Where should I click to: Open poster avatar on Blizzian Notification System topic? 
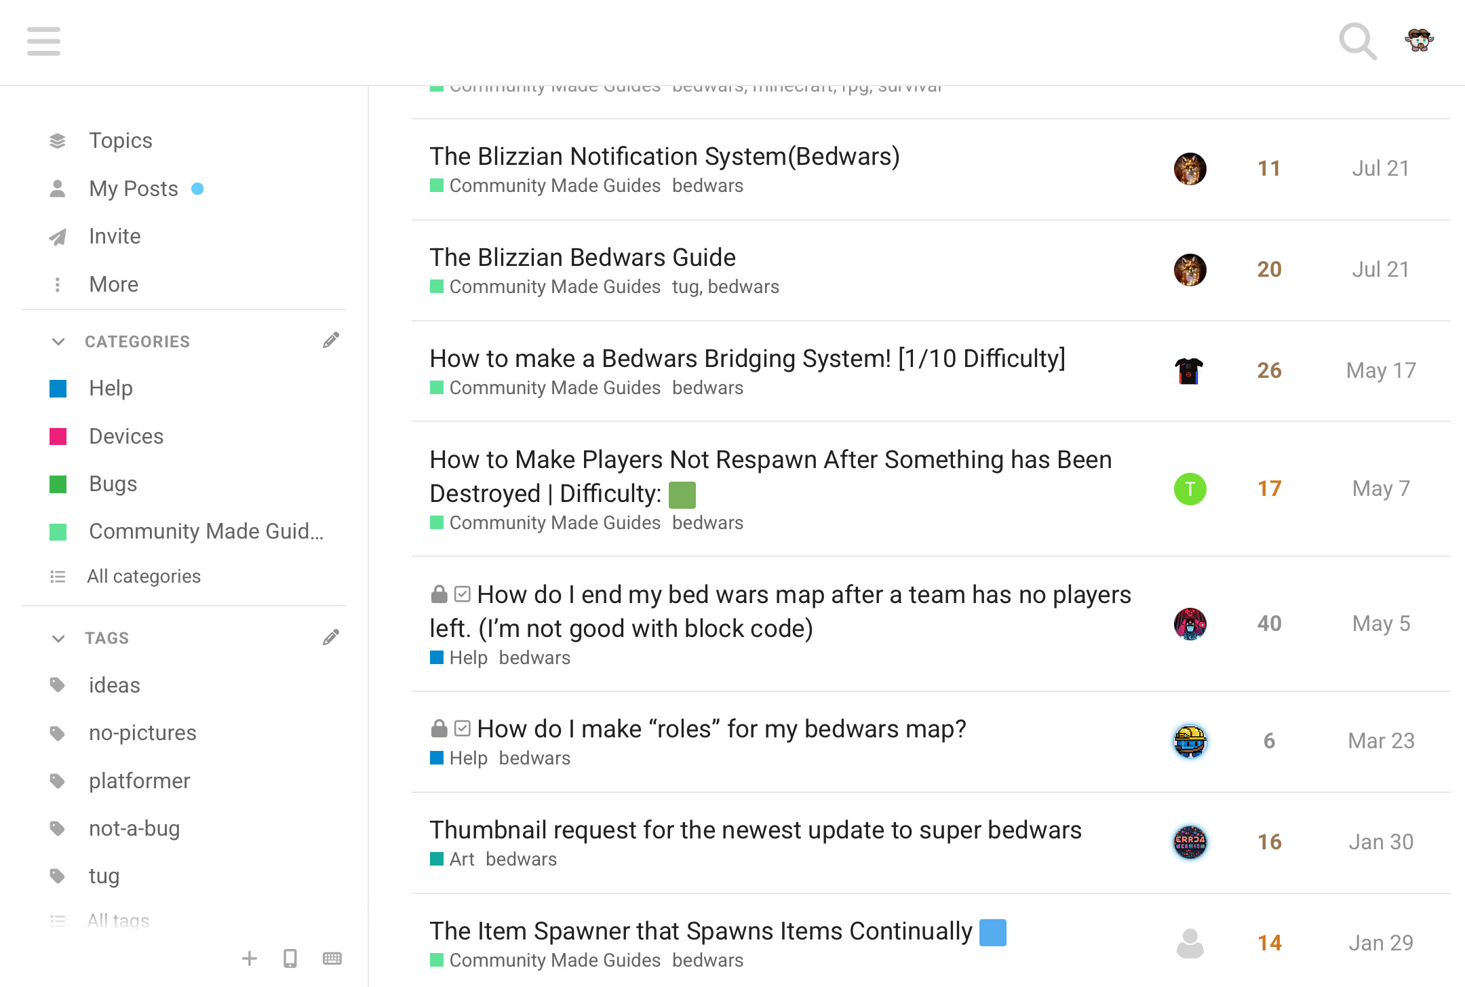click(x=1190, y=169)
